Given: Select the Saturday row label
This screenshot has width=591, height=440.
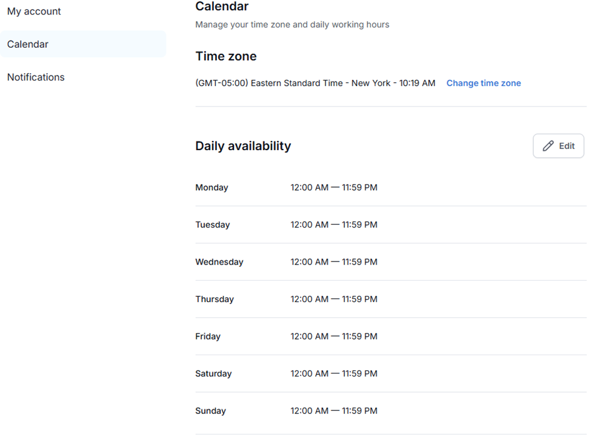Looking at the screenshot, I should (x=213, y=374).
